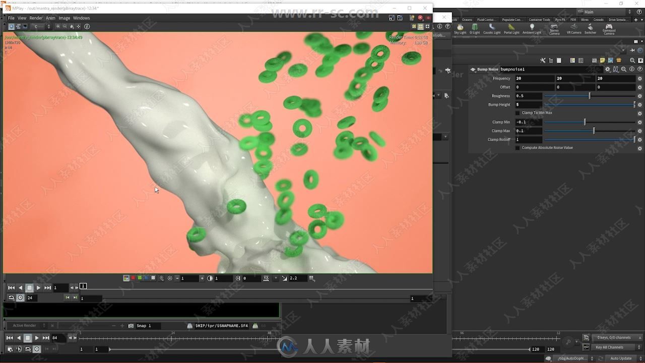Switch to the Crowds shelf tab
Screen dimensions: 645x363
coord(598,20)
